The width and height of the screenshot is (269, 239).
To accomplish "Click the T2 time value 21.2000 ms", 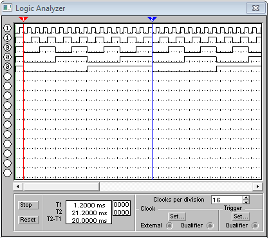I will (x=89, y=213).
